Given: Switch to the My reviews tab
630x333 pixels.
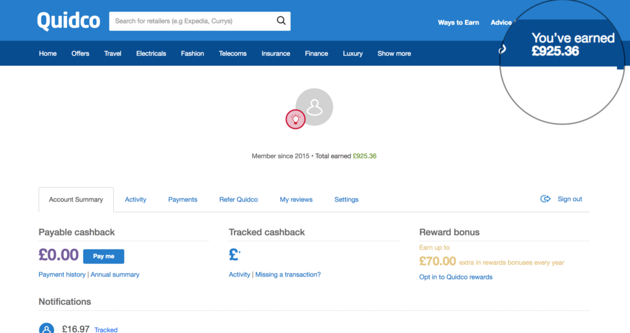Looking at the screenshot, I should coord(296,200).
